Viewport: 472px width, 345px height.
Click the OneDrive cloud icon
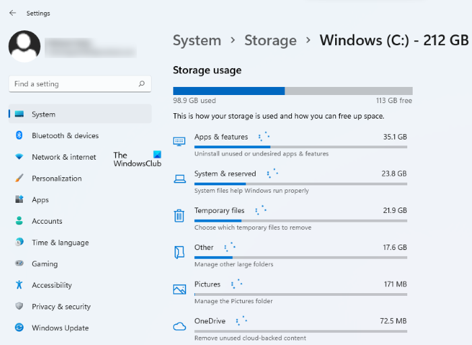click(x=179, y=326)
